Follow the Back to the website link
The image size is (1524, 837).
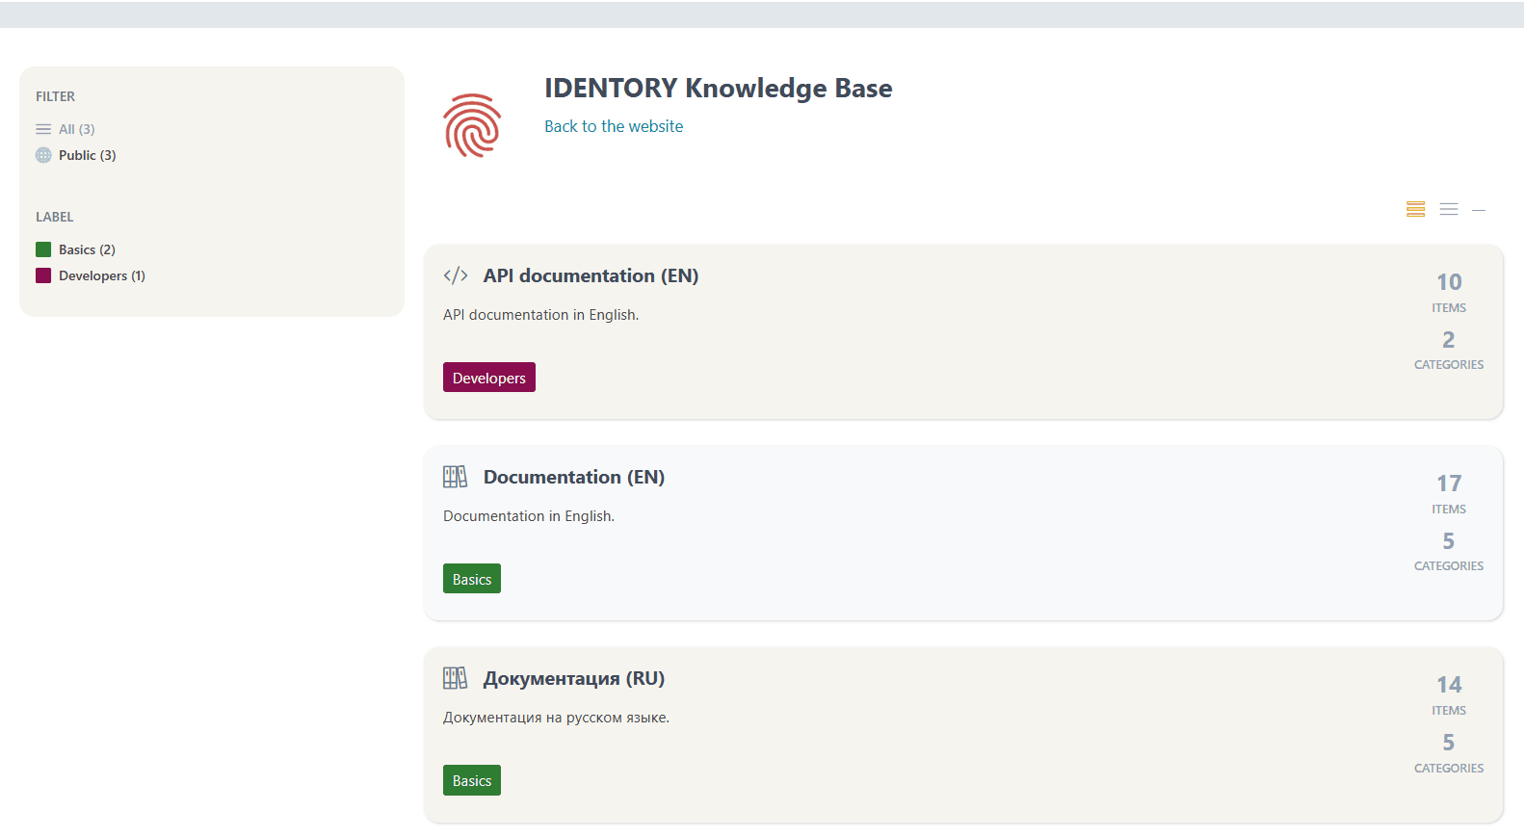[x=614, y=126]
